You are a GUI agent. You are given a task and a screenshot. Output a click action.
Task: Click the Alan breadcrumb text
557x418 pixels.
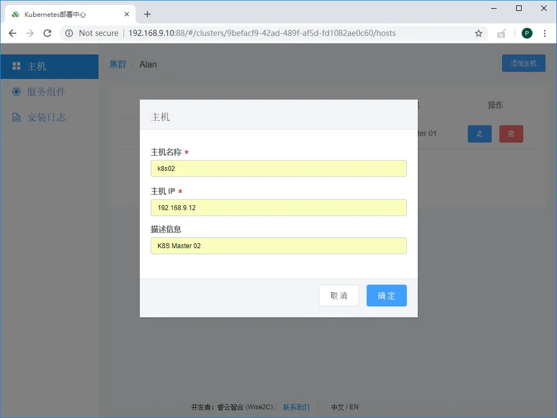[x=148, y=64]
